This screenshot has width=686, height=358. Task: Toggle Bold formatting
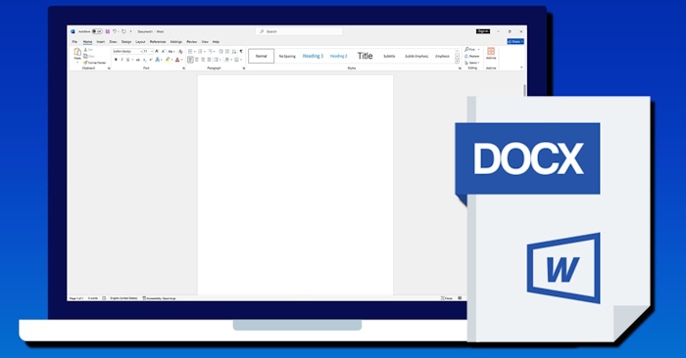coord(116,60)
